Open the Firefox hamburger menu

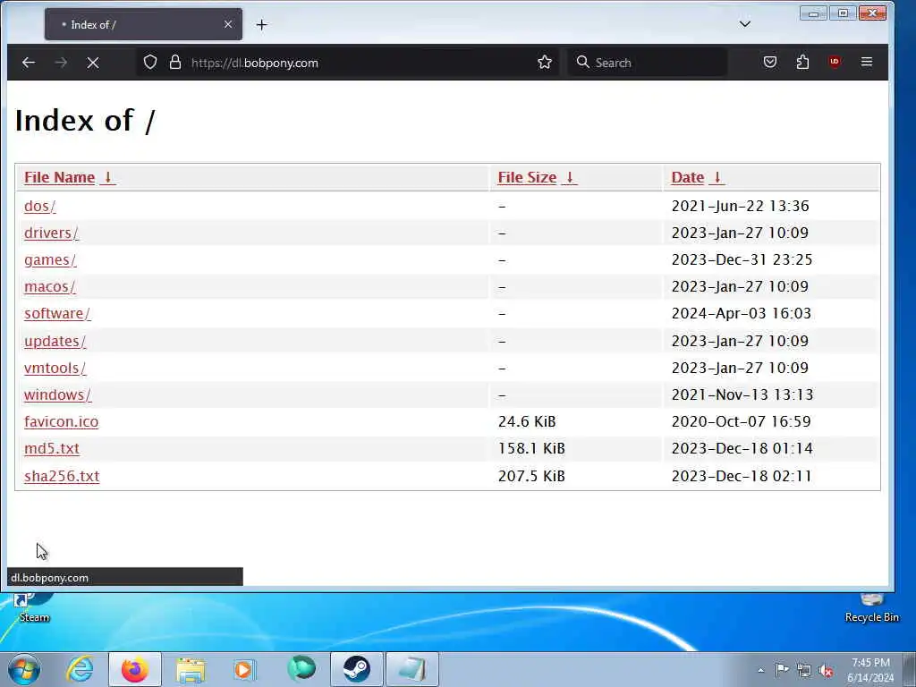click(x=866, y=62)
